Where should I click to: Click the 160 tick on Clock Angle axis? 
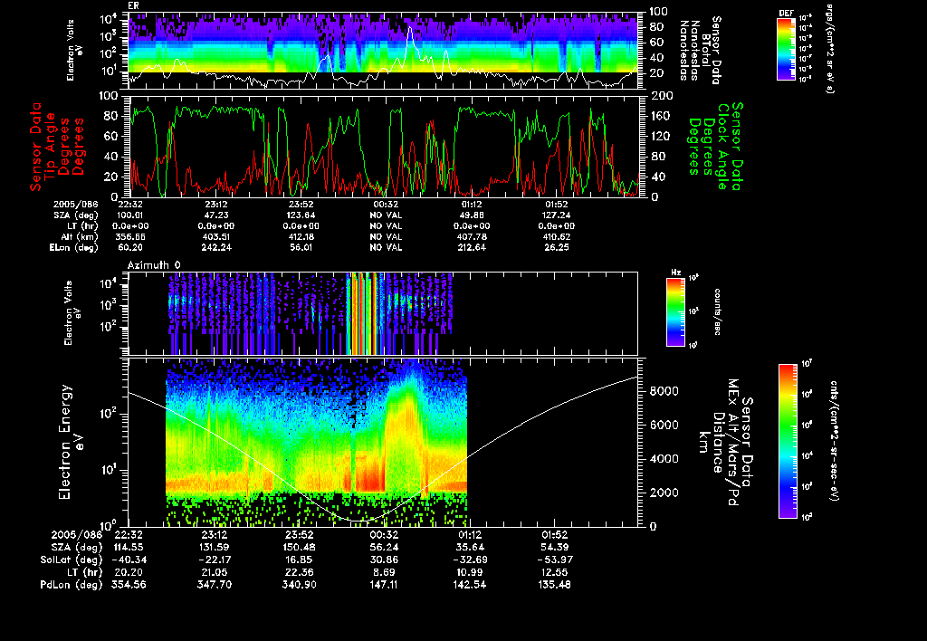click(x=662, y=116)
